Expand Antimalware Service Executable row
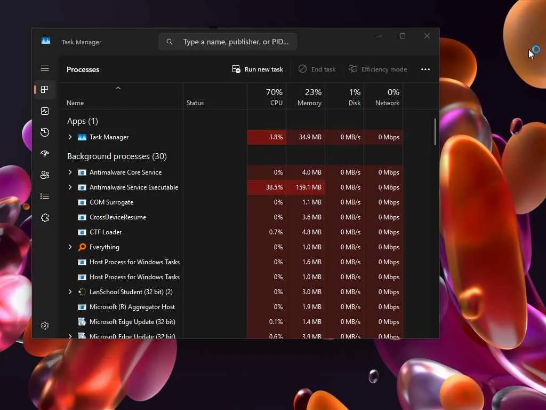The height and width of the screenshot is (410, 546). click(70, 187)
